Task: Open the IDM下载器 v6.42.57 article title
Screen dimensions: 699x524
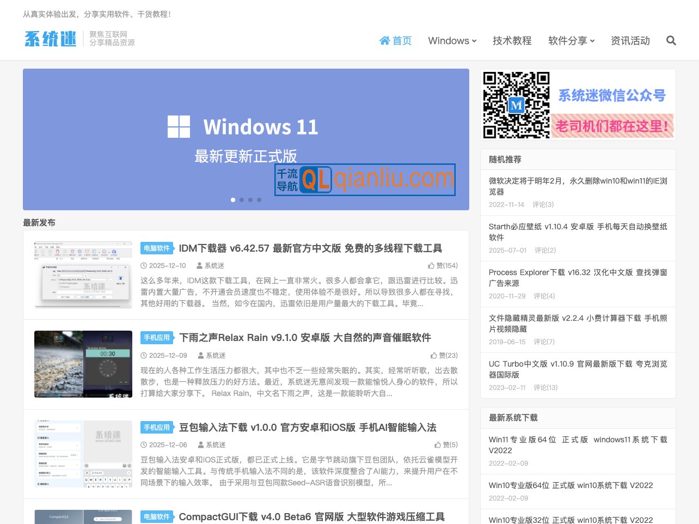Action: (x=310, y=248)
